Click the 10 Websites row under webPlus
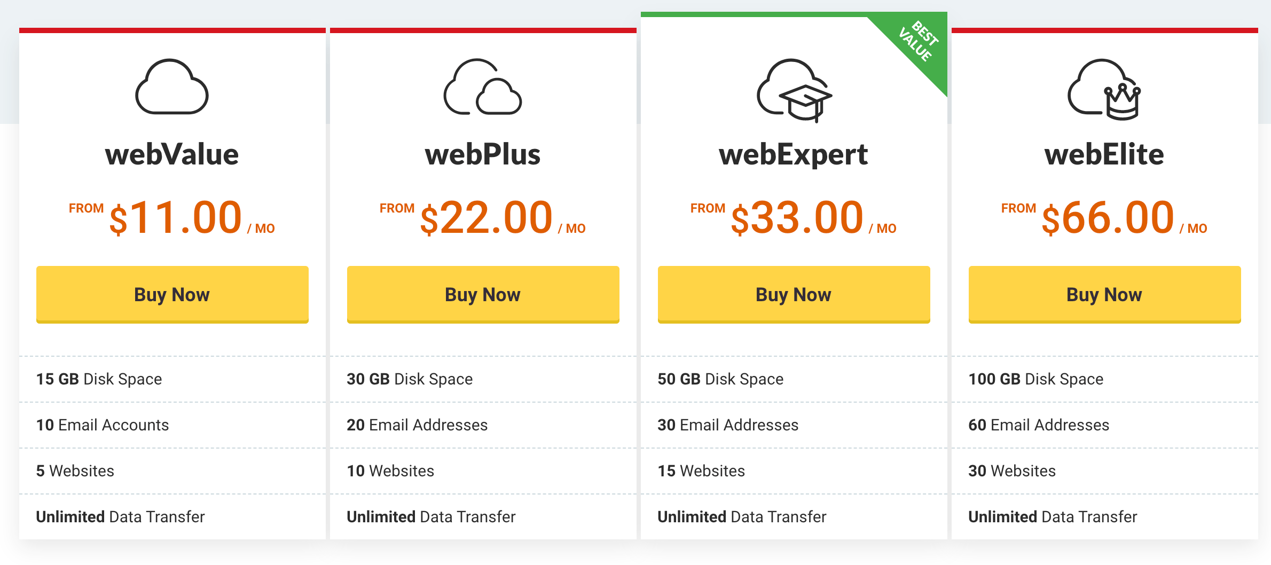This screenshot has width=1271, height=565. [390, 471]
